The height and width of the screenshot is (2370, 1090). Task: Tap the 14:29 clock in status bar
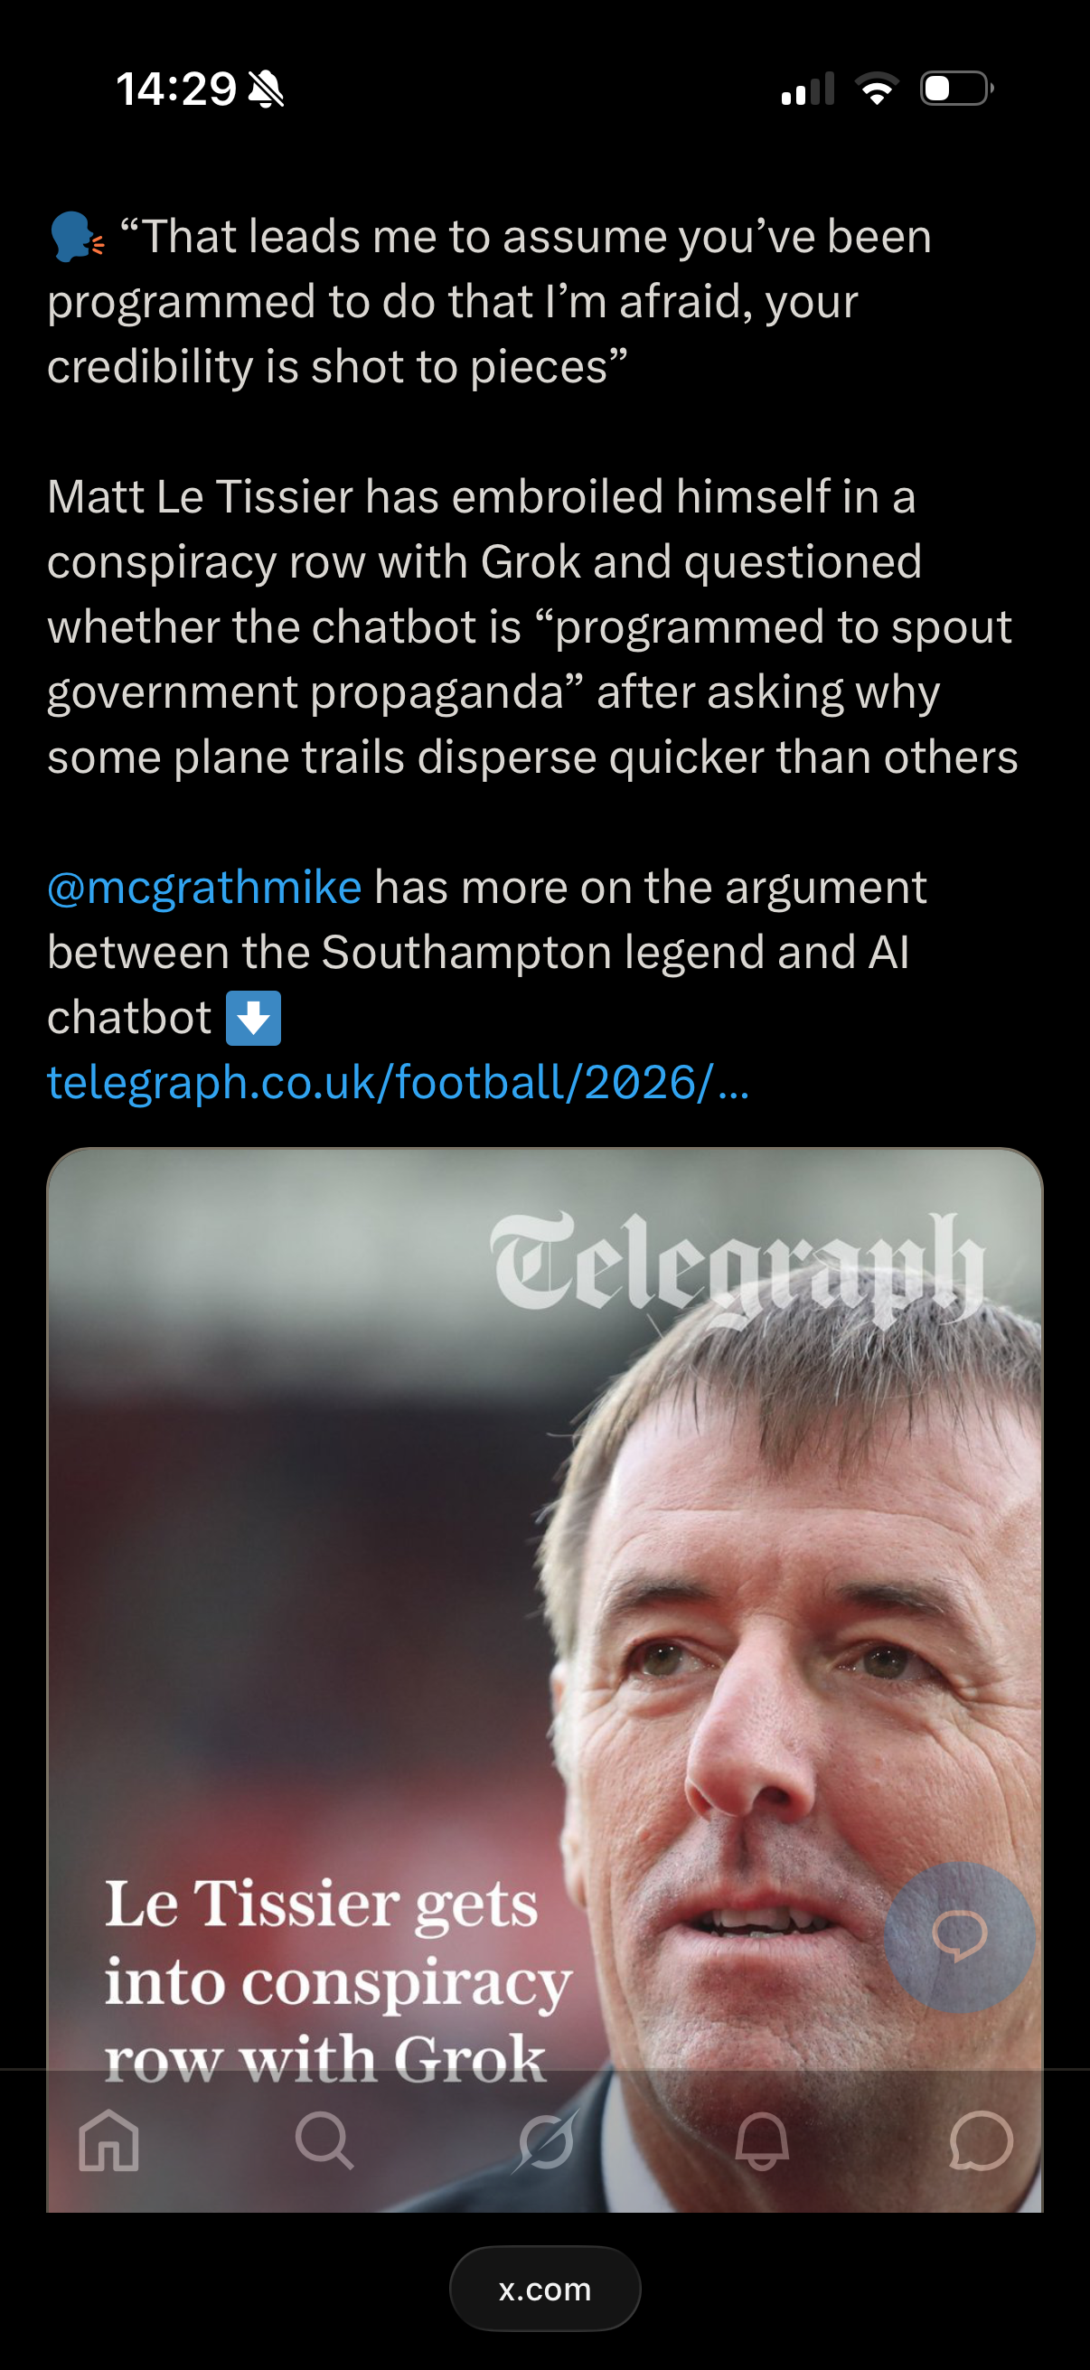click(175, 89)
